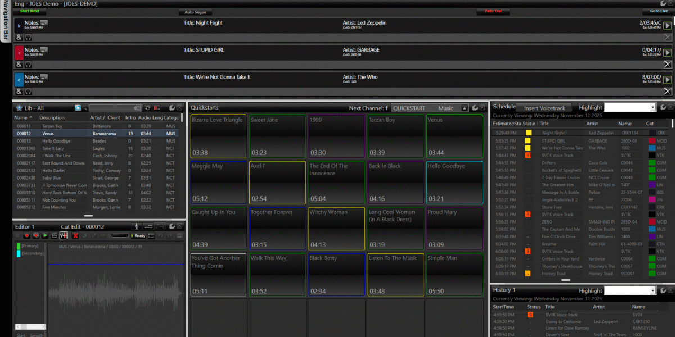675x337 pixels.
Task: Click headphones icon on STUPID GIRL deck
Action: [x=28, y=65]
